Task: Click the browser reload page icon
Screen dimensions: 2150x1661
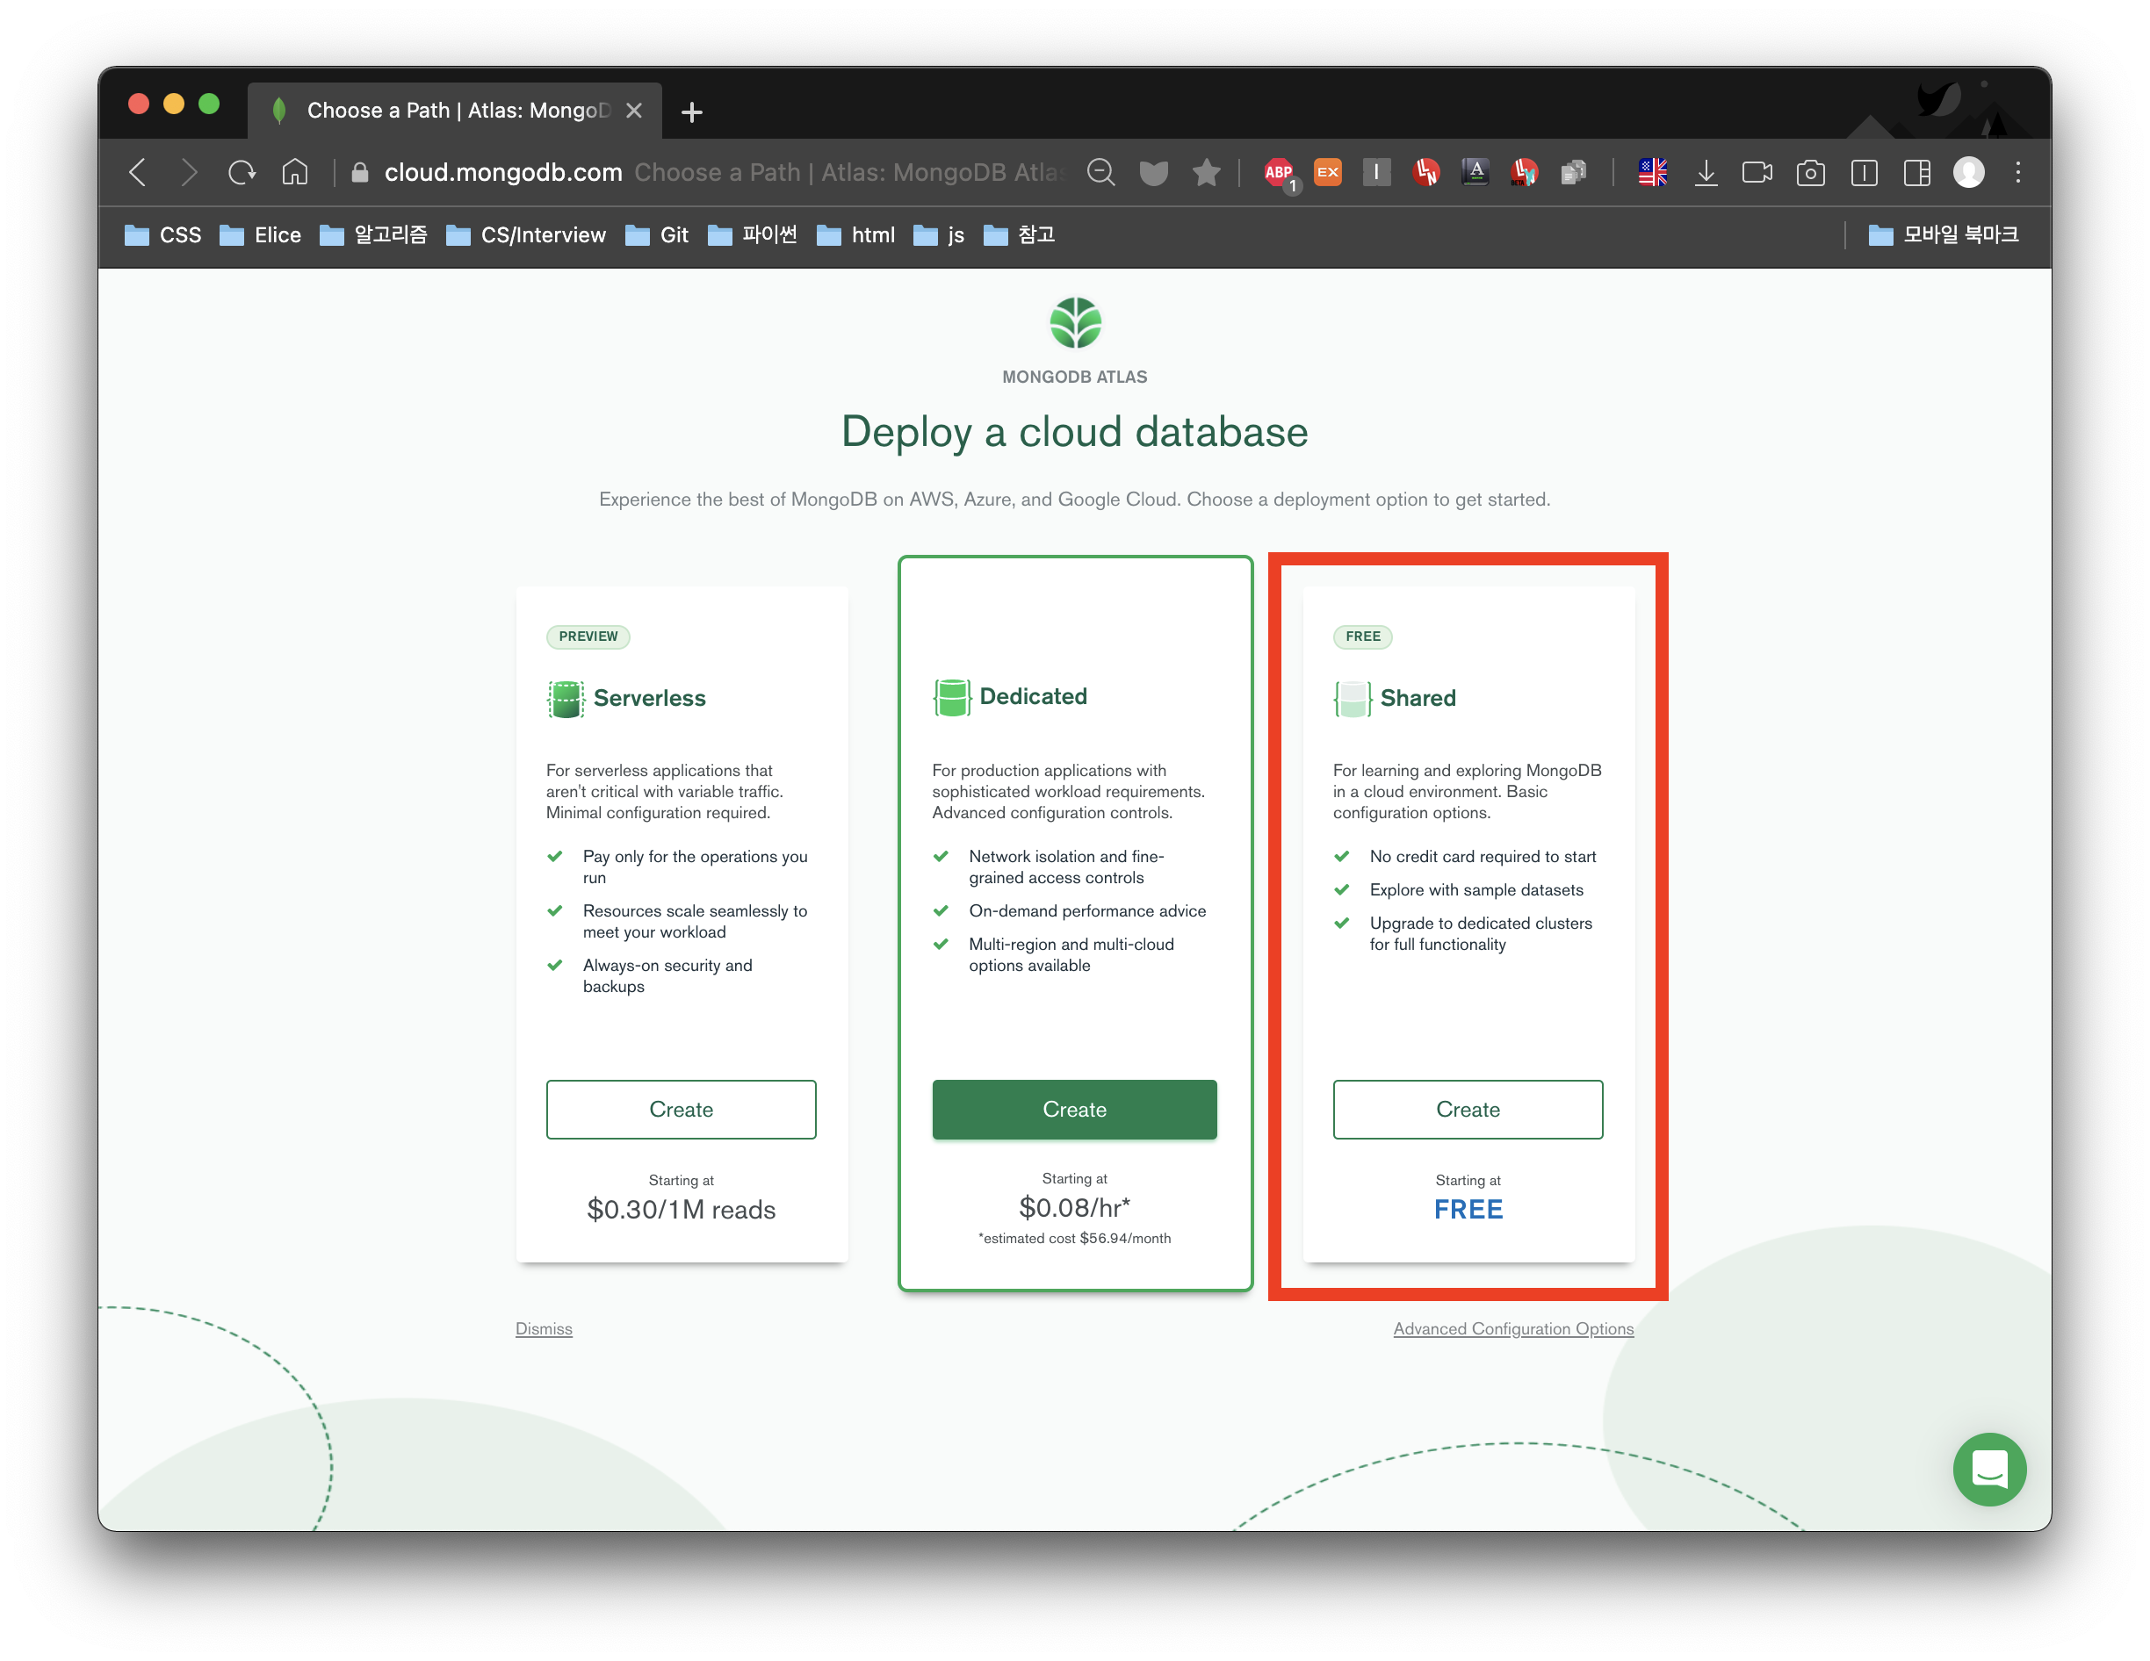Action: click(x=242, y=173)
